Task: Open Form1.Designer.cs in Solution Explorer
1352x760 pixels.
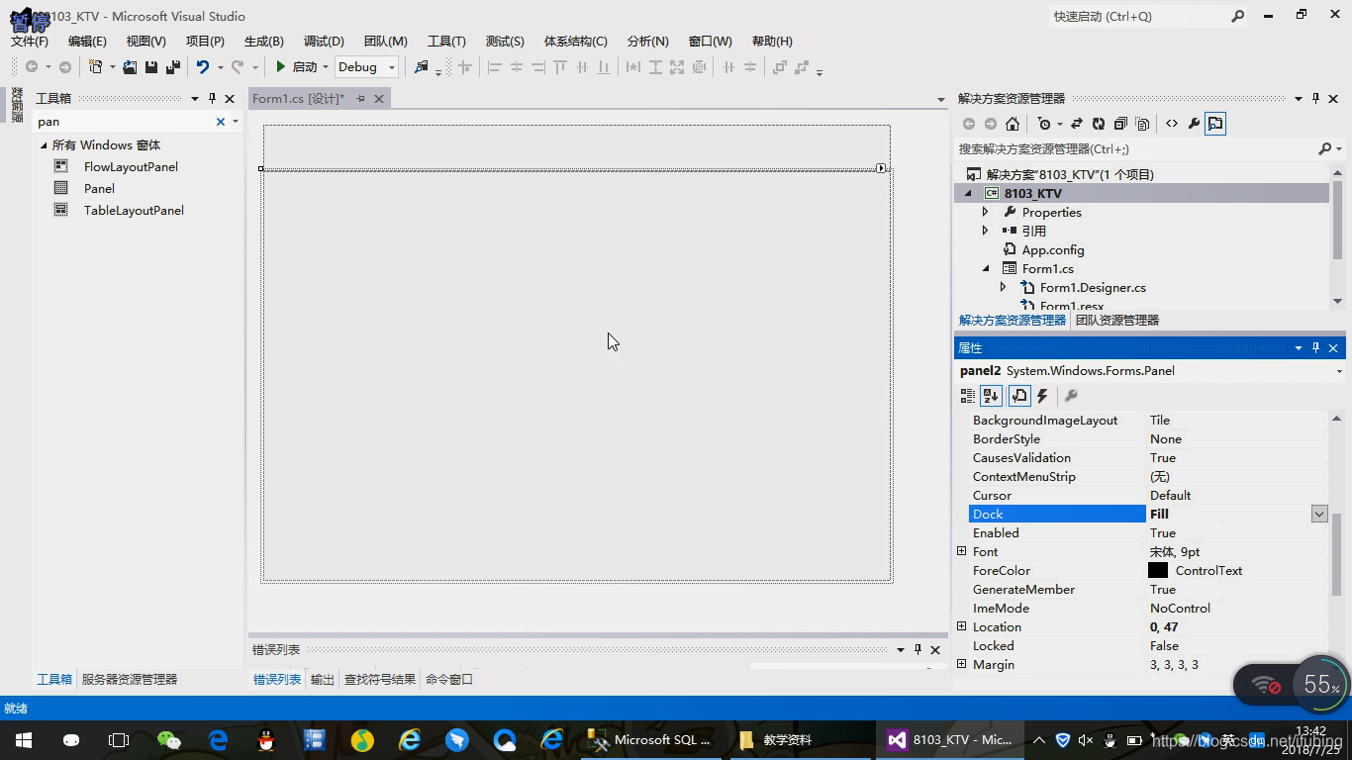Action: 1093,287
